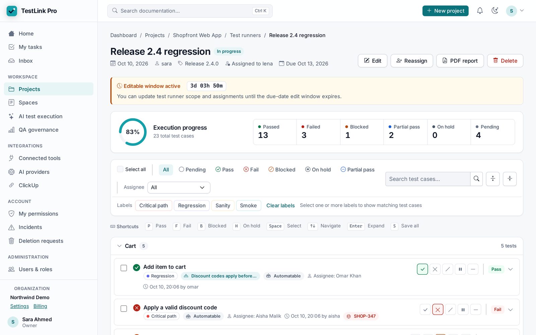Open ClickUp integration in sidebar
536x335 pixels.
[x=49, y=185]
